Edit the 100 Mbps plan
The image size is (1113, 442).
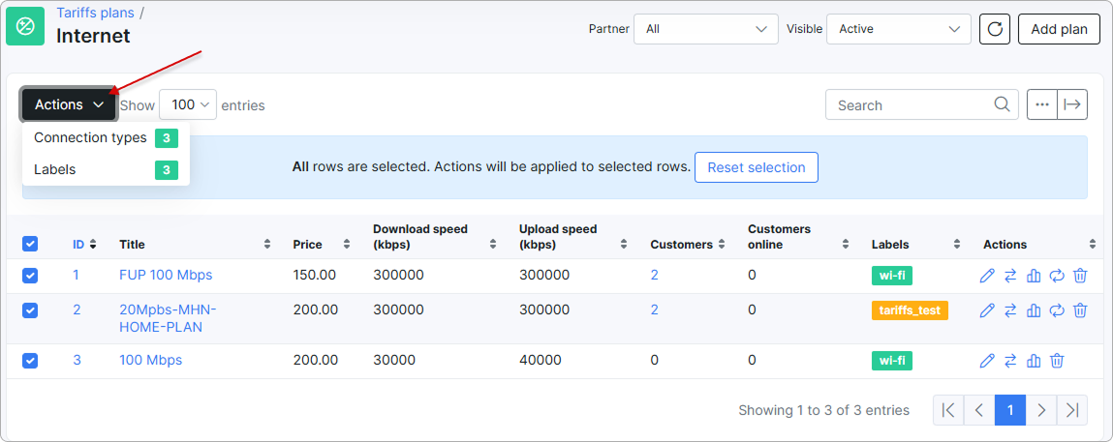[987, 362]
